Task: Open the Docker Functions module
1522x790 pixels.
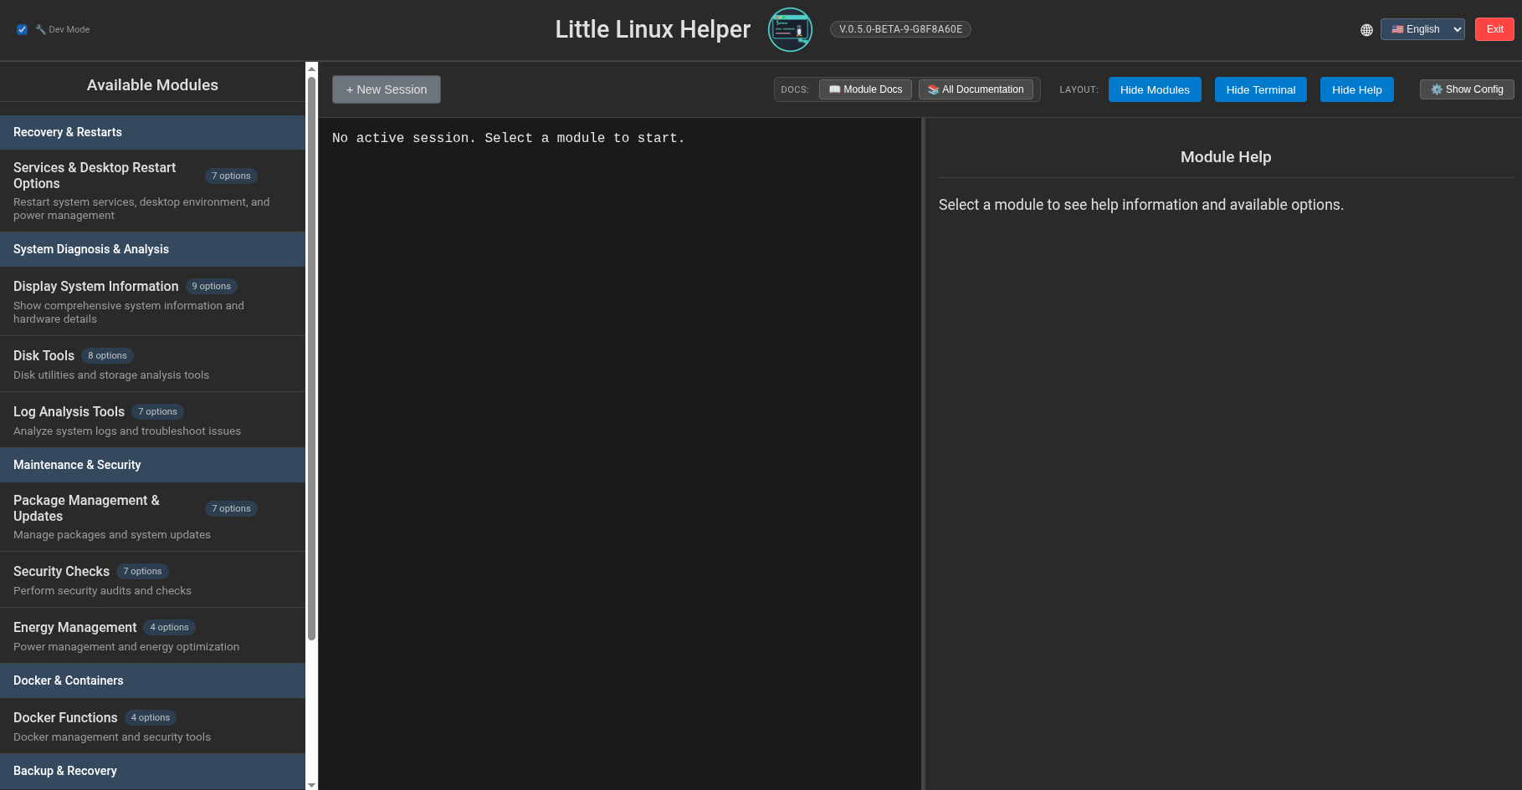Action: click(152, 726)
